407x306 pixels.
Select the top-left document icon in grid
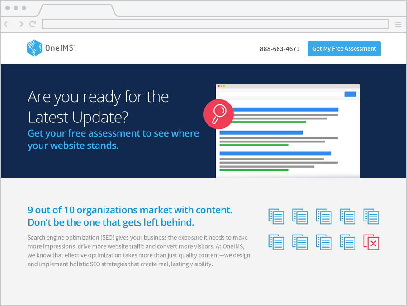click(276, 217)
